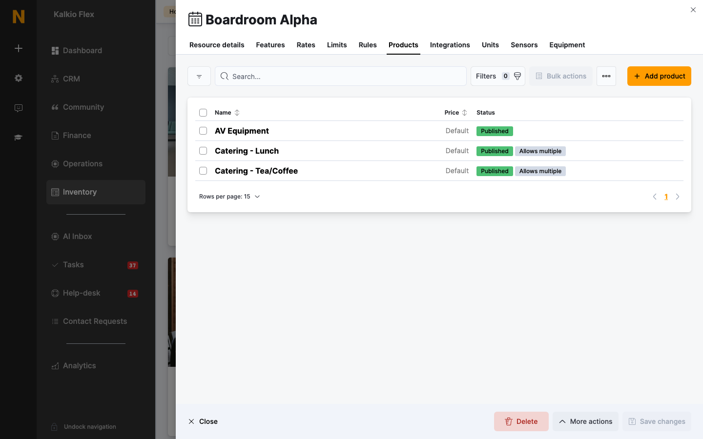The height and width of the screenshot is (439, 703).
Task: Switch to the Resource details tab
Action: (x=217, y=45)
